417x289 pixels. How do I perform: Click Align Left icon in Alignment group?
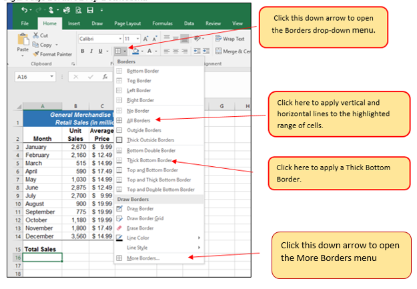[x=167, y=51]
